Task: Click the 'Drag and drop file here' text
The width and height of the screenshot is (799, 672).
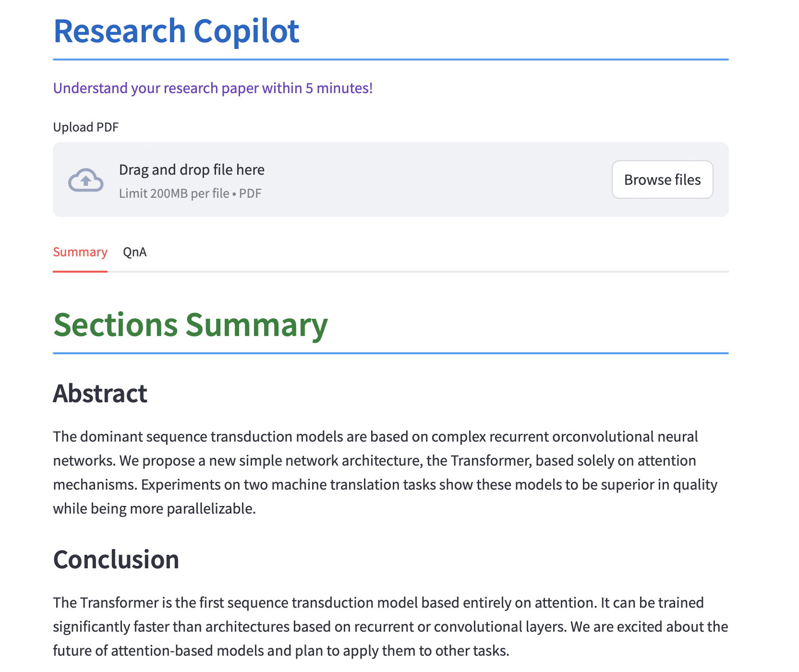Action: pyautogui.click(x=192, y=170)
